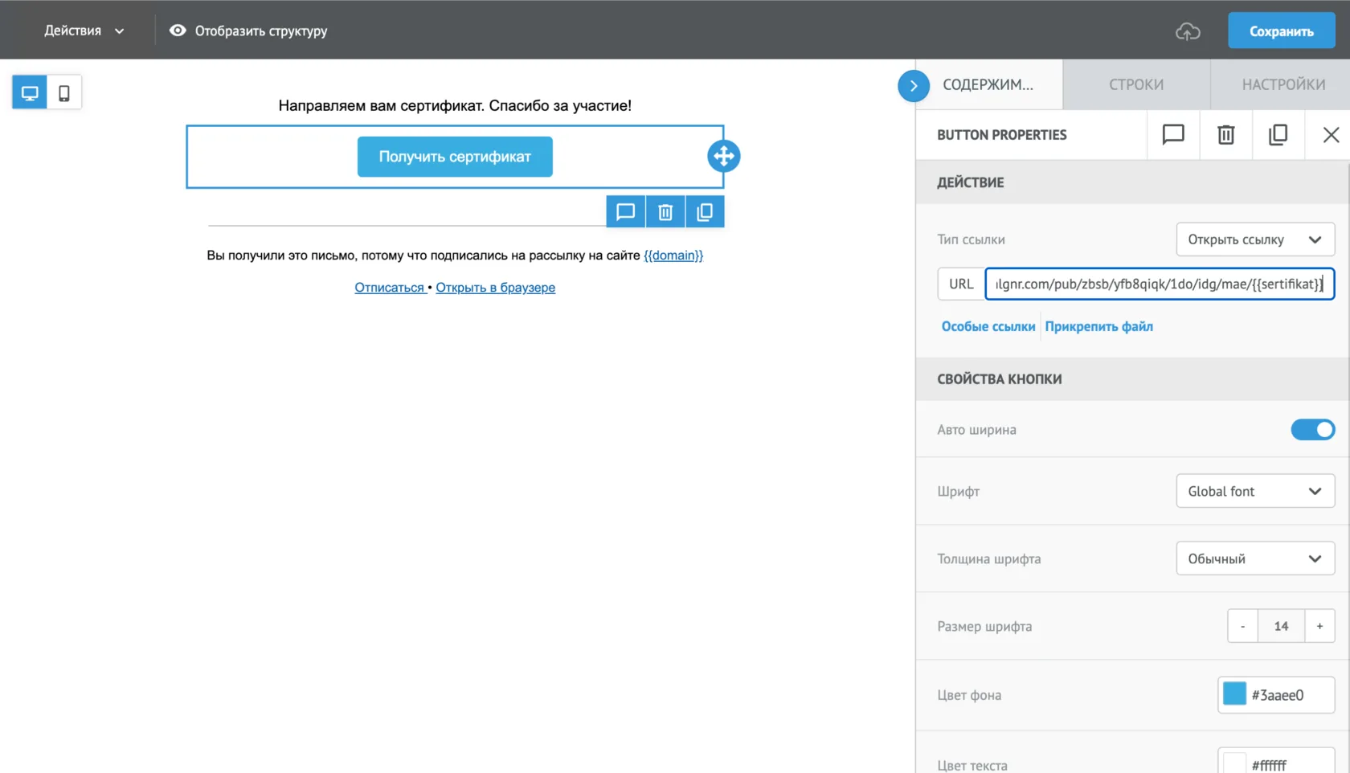Open the Цвет фона color swatch
Image resolution: width=1350 pixels, height=773 pixels.
(1234, 694)
